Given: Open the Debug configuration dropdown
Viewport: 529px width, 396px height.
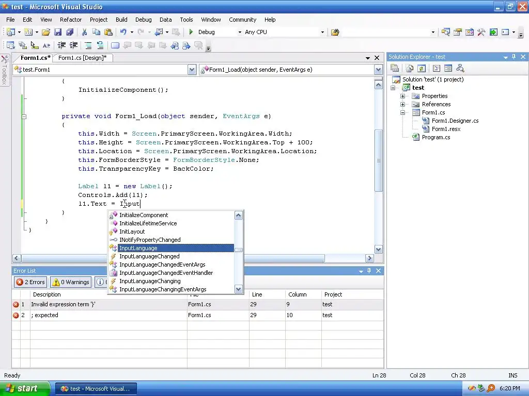Looking at the screenshot, I should pos(240,32).
